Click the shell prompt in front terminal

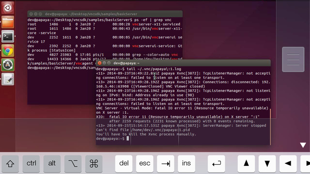110,139
